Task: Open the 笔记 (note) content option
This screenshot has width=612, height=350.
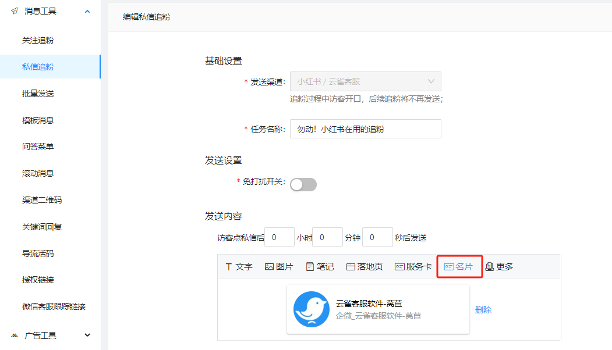Action: [x=319, y=266]
